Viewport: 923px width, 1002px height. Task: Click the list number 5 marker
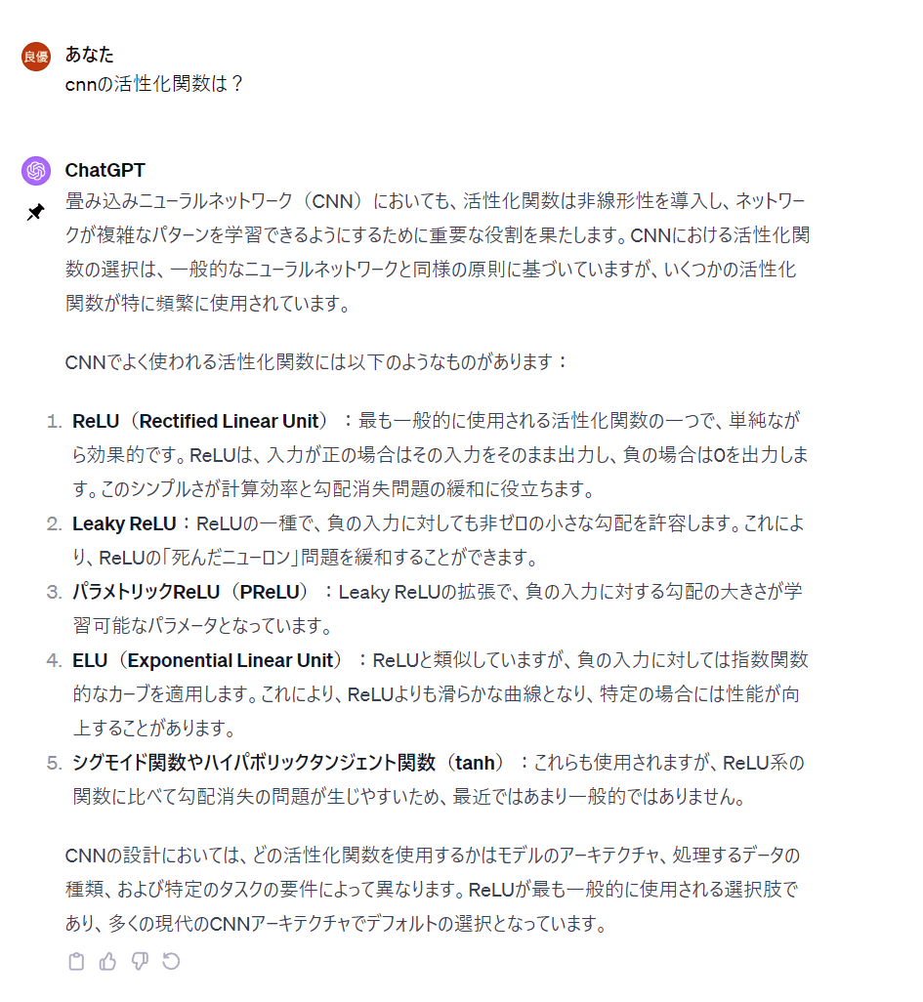(x=55, y=763)
